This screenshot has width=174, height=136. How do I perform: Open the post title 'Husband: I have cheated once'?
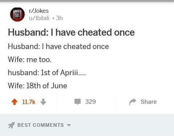[x=71, y=32]
